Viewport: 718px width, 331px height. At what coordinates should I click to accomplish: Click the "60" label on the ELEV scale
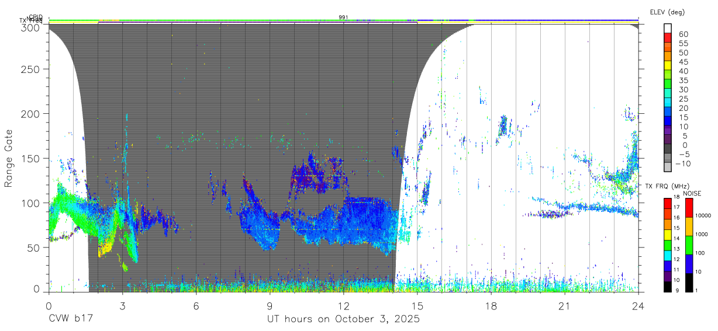coord(682,33)
